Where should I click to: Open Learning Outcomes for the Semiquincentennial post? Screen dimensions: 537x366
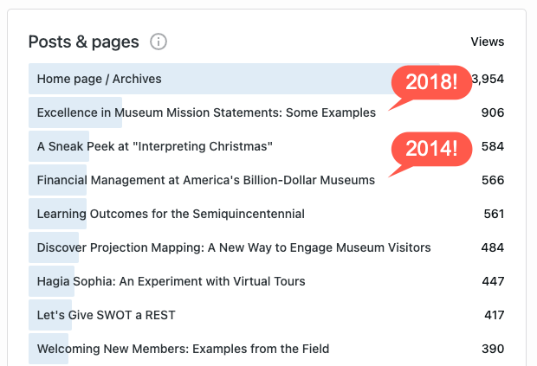click(x=171, y=214)
